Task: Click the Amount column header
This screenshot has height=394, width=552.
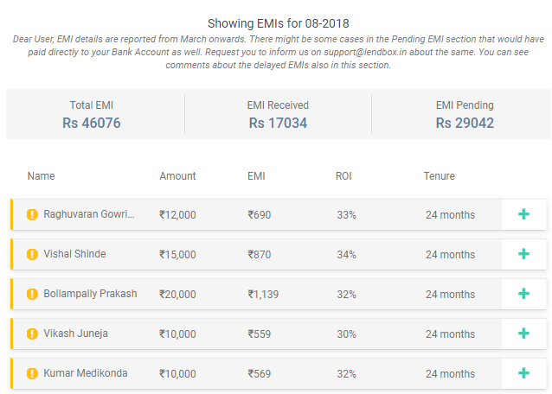Action: 177,176
